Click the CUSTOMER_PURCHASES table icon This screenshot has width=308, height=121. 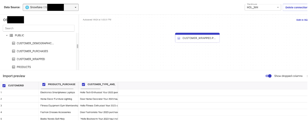click(13, 51)
